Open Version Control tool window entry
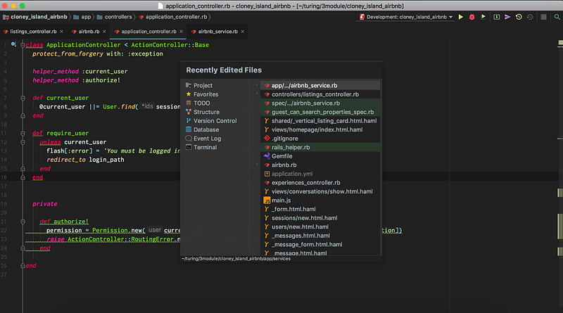 (x=215, y=121)
